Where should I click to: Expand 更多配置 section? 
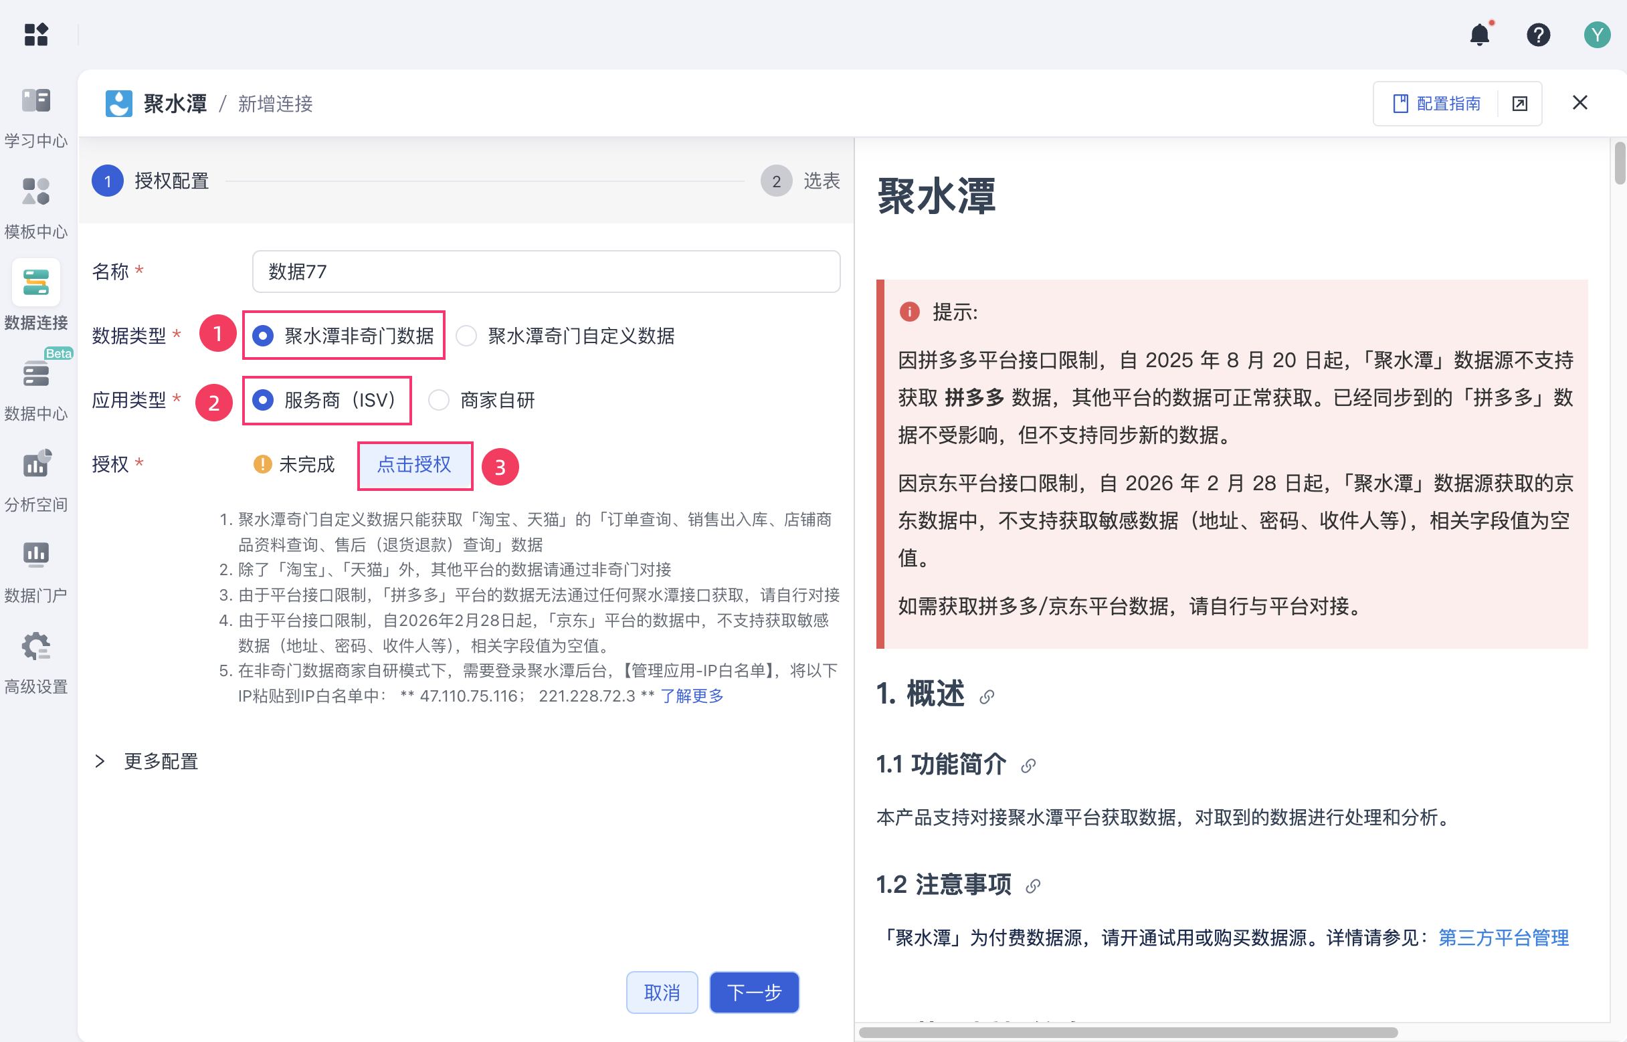[147, 761]
